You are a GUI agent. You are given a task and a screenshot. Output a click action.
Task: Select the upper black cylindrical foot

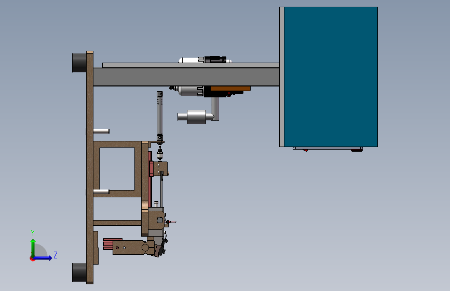coord(79,63)
